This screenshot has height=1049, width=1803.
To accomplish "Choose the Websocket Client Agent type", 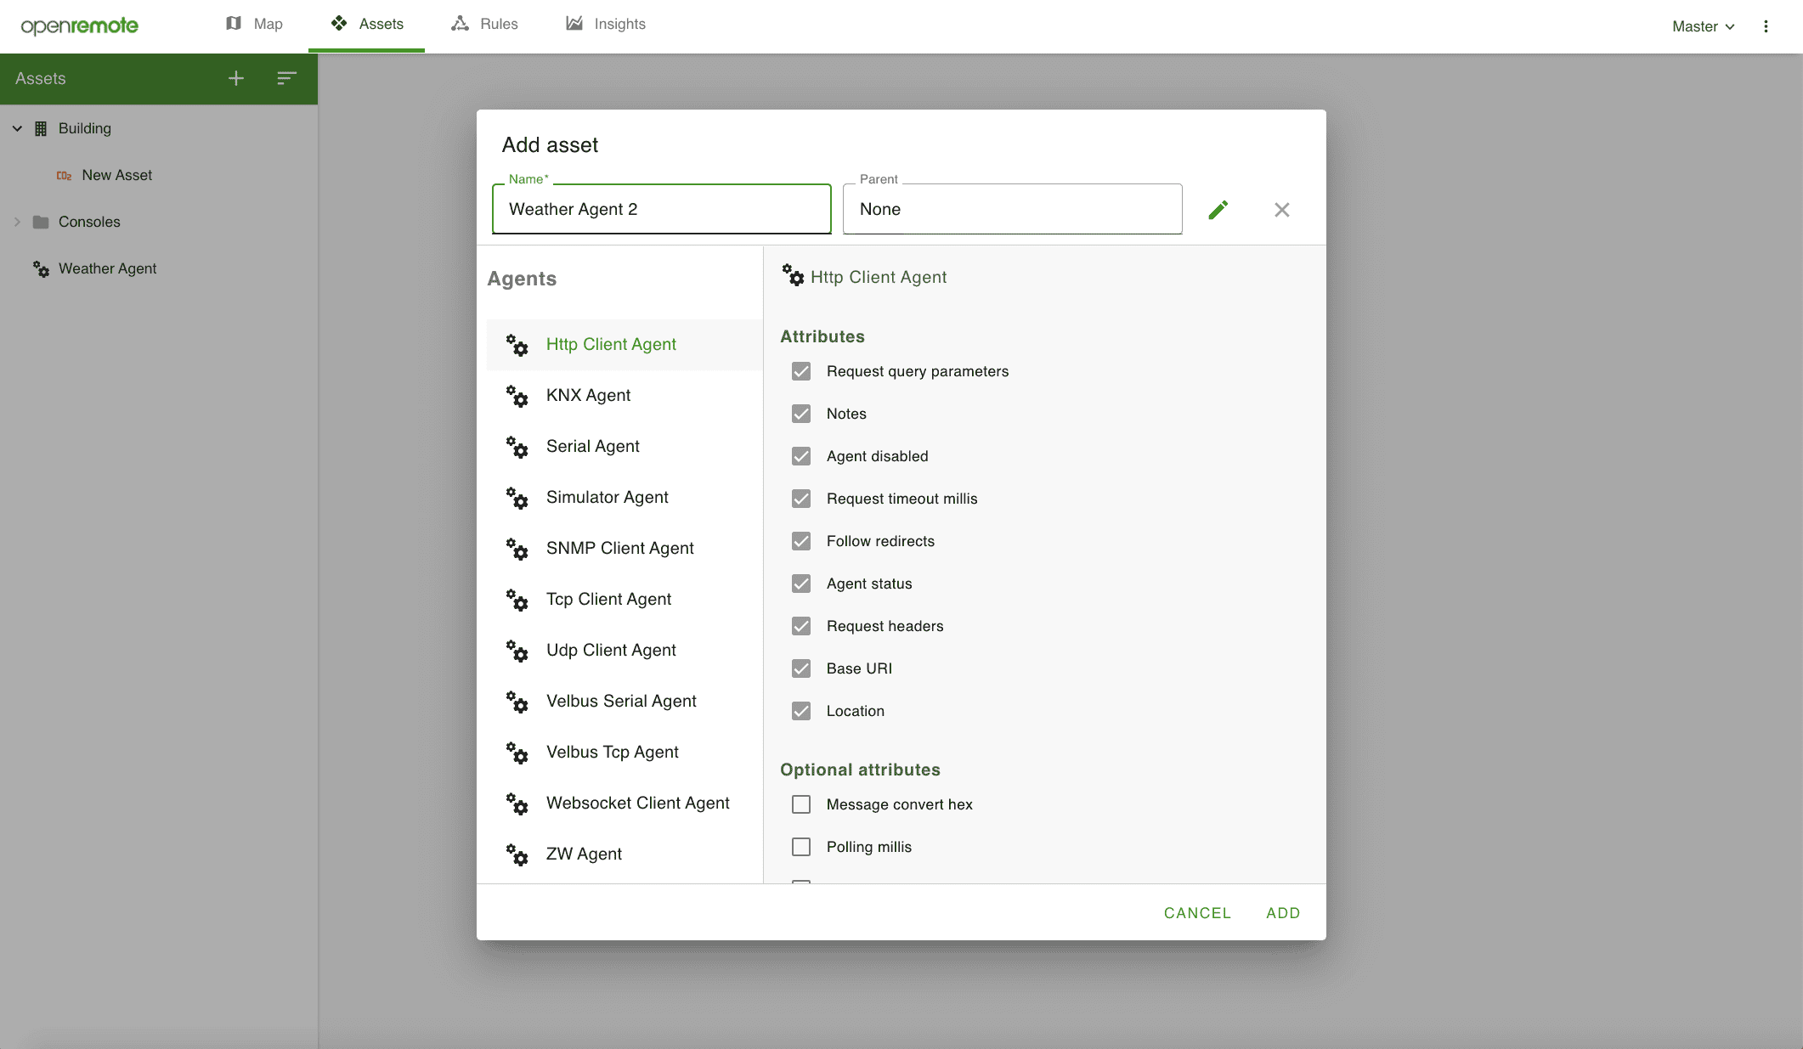I will 637,803.
